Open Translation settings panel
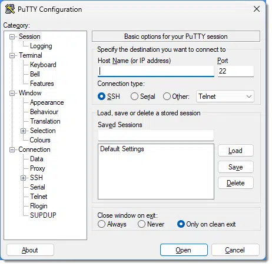This screenshot has width=272, height=266. tap(45, 121)
